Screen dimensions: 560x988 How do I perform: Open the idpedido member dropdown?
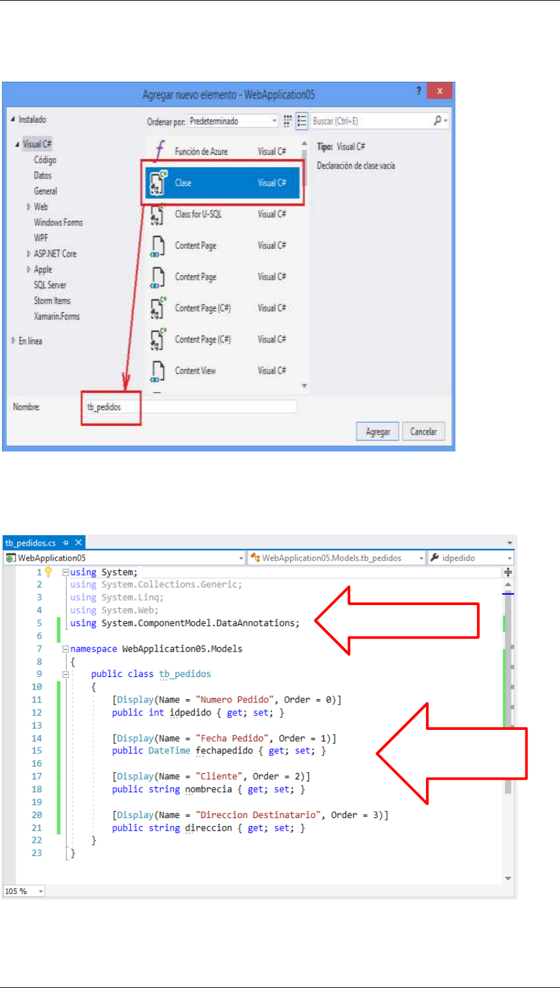tap(510, 558)
